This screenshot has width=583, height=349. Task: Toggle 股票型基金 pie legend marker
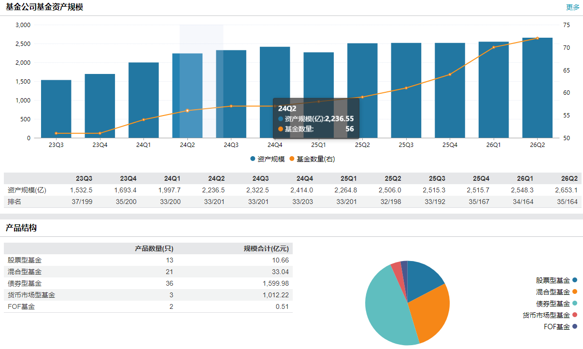[575, 280]
